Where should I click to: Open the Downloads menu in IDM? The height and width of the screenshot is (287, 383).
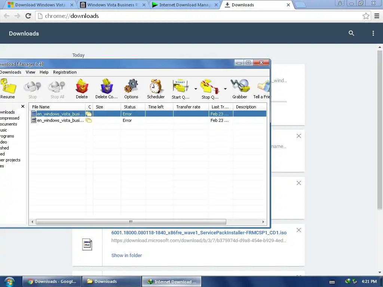[x=10, y=72]
